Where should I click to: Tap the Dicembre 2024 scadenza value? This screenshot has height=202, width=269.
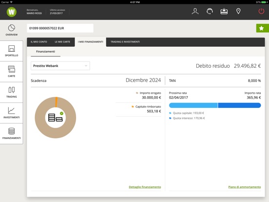tap(143, 80)
